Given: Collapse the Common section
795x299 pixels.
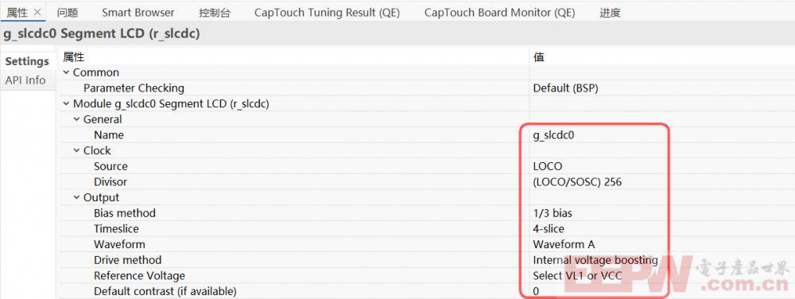Looking at the screenshot, I should point(66,72).
